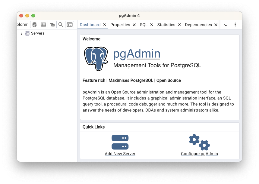This screenshot has width=259, height=184.
Task: Close the Statistics tab
Action: (179, 25)
